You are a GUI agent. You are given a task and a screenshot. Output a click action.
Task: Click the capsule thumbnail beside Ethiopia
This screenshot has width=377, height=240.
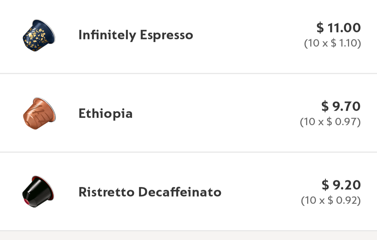pyautogui.click(x=38, y=113)
